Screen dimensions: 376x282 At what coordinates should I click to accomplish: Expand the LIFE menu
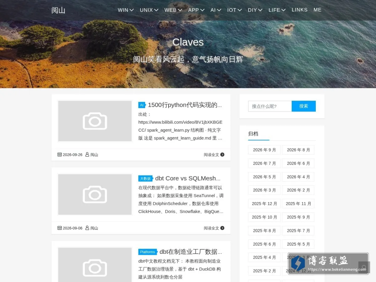coord(277,10)
